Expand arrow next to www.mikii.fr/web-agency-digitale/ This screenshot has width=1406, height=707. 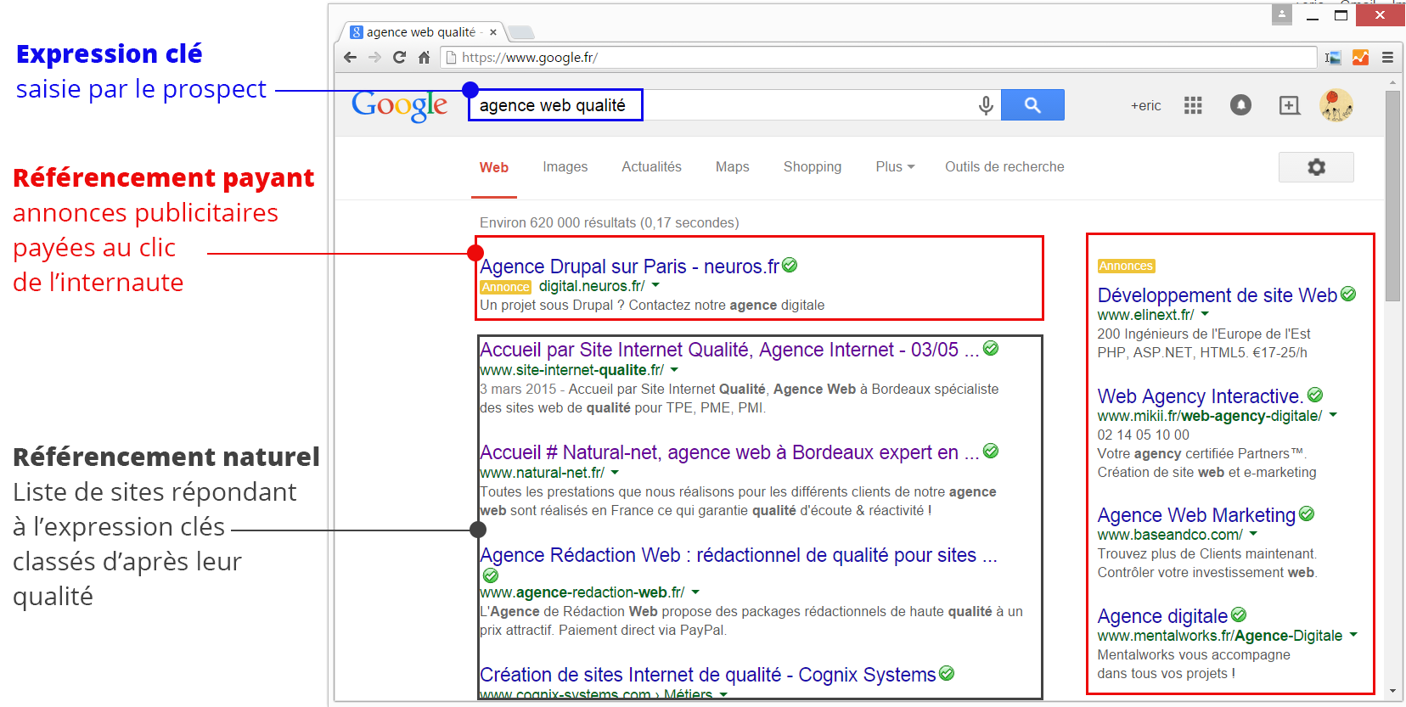(x=1333, y=416)
